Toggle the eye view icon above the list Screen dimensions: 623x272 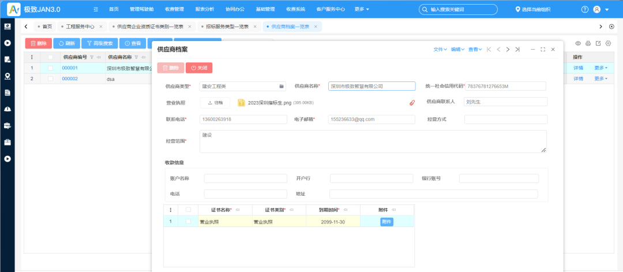(x=578, y=43)
